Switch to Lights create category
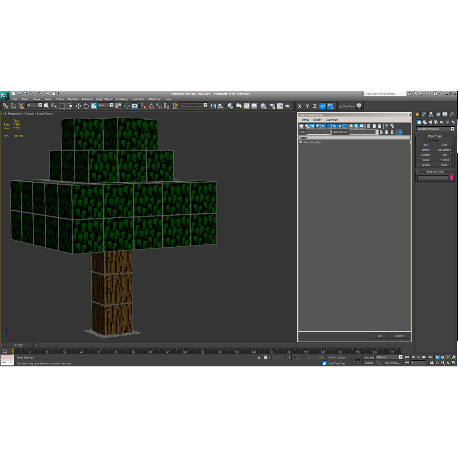The image size is (458, 458). pyautogui.click(x=430, y=122)
